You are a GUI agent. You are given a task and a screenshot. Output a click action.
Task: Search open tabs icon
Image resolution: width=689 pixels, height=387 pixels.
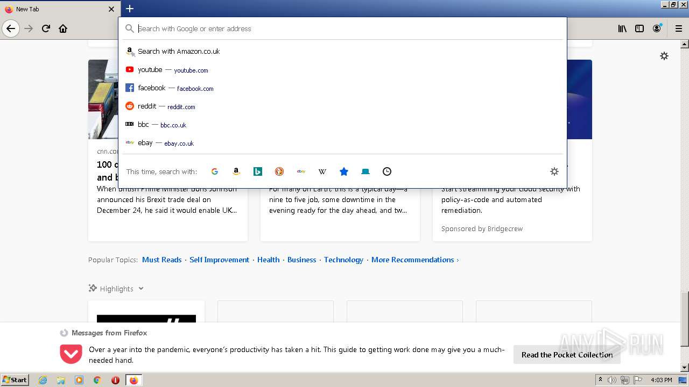click(365, 171)
